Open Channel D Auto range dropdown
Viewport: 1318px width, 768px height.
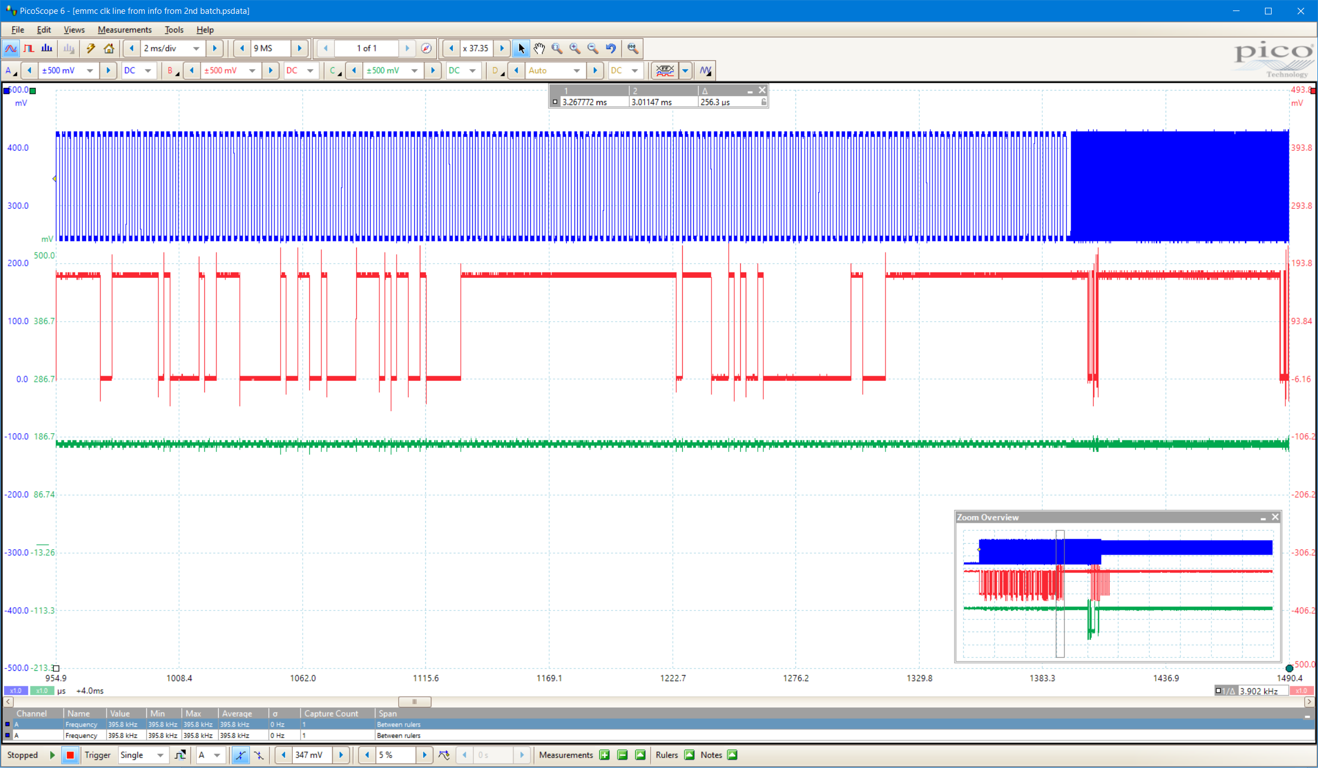576,71
